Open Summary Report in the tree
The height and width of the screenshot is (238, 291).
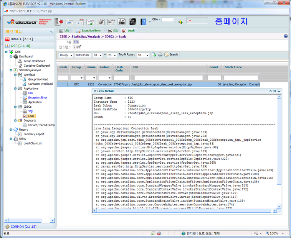point(34,134)
